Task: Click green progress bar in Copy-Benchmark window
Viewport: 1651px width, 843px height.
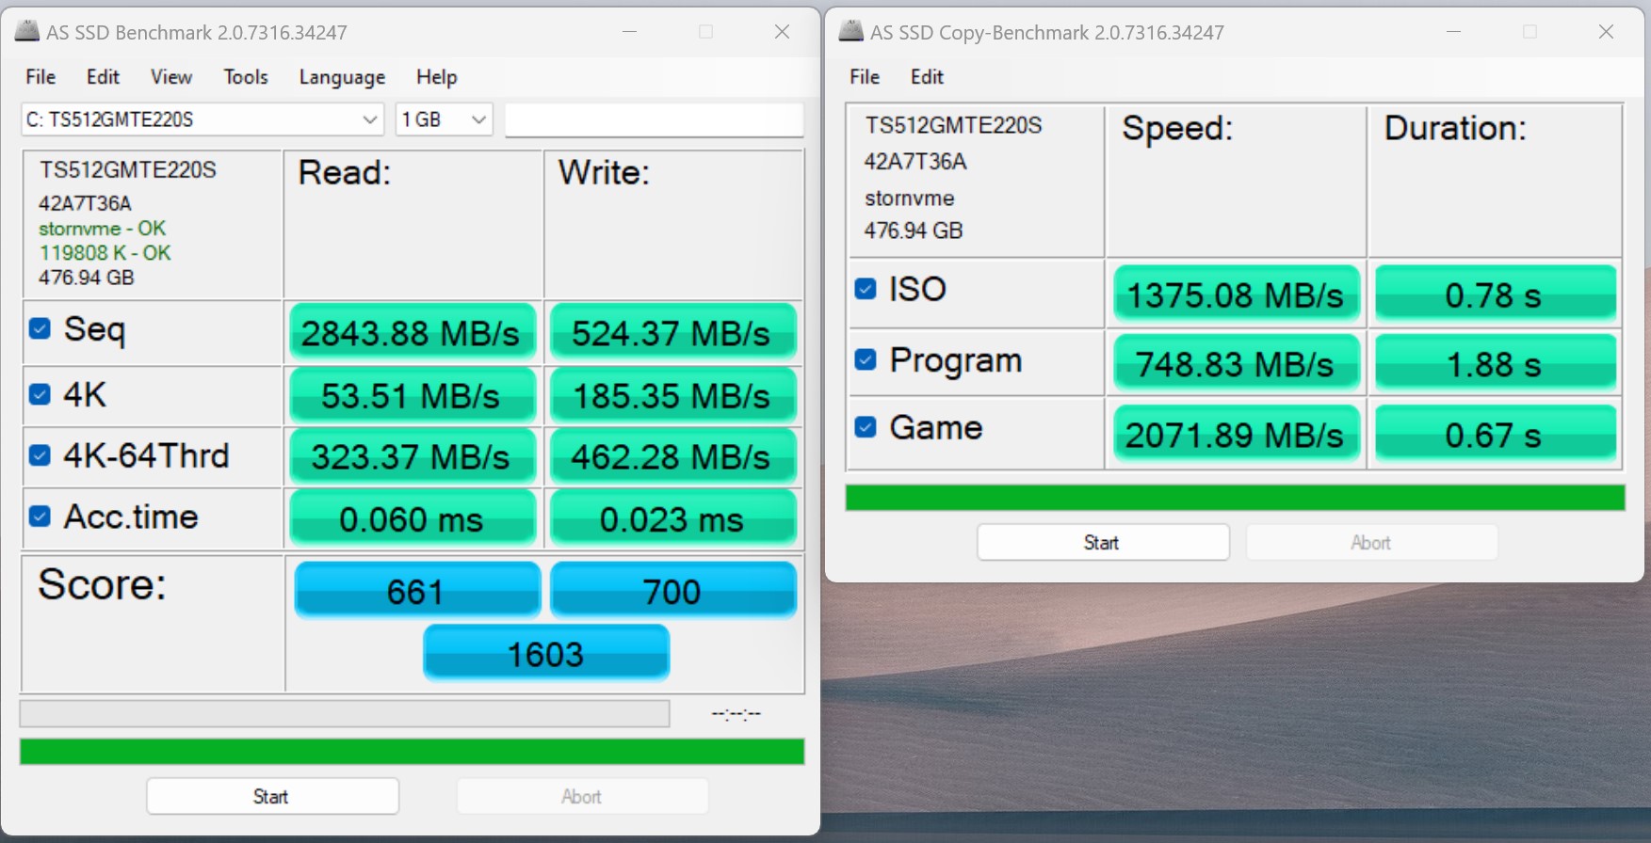Action: 1235,498
